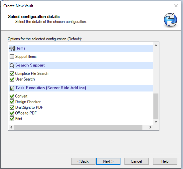
Task: Toggle the User Search checkbox
Action: pos(12,79)
